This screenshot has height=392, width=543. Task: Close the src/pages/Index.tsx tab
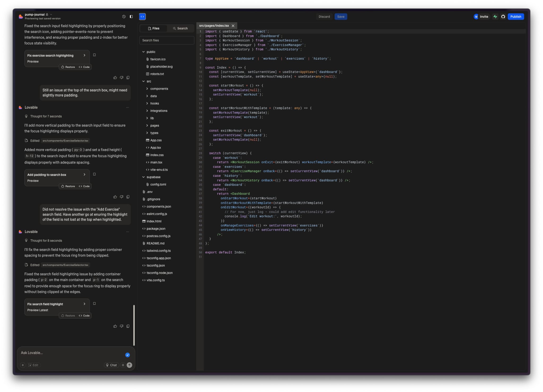pyautogui.click(x=233, y=26)
